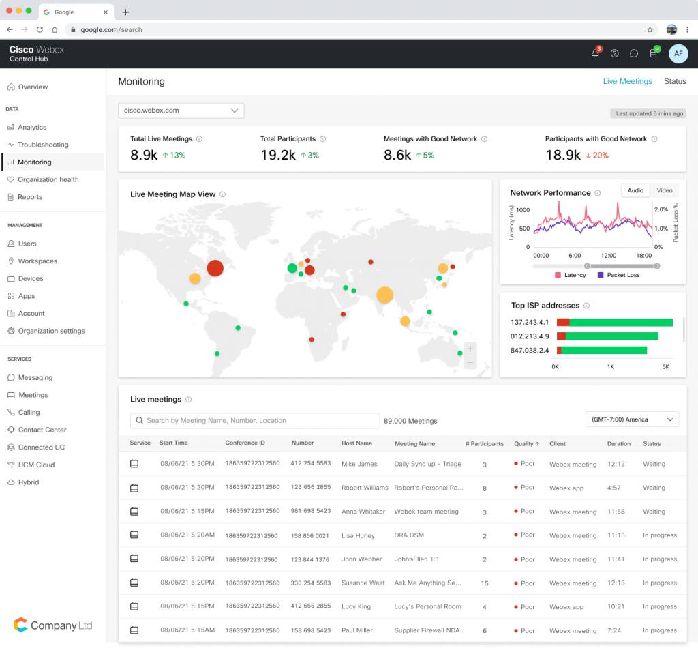This screenshot has height=648, width=698.
Task: Select Troubleshooting in the Data sidebar
Action: tap(42, 145)
